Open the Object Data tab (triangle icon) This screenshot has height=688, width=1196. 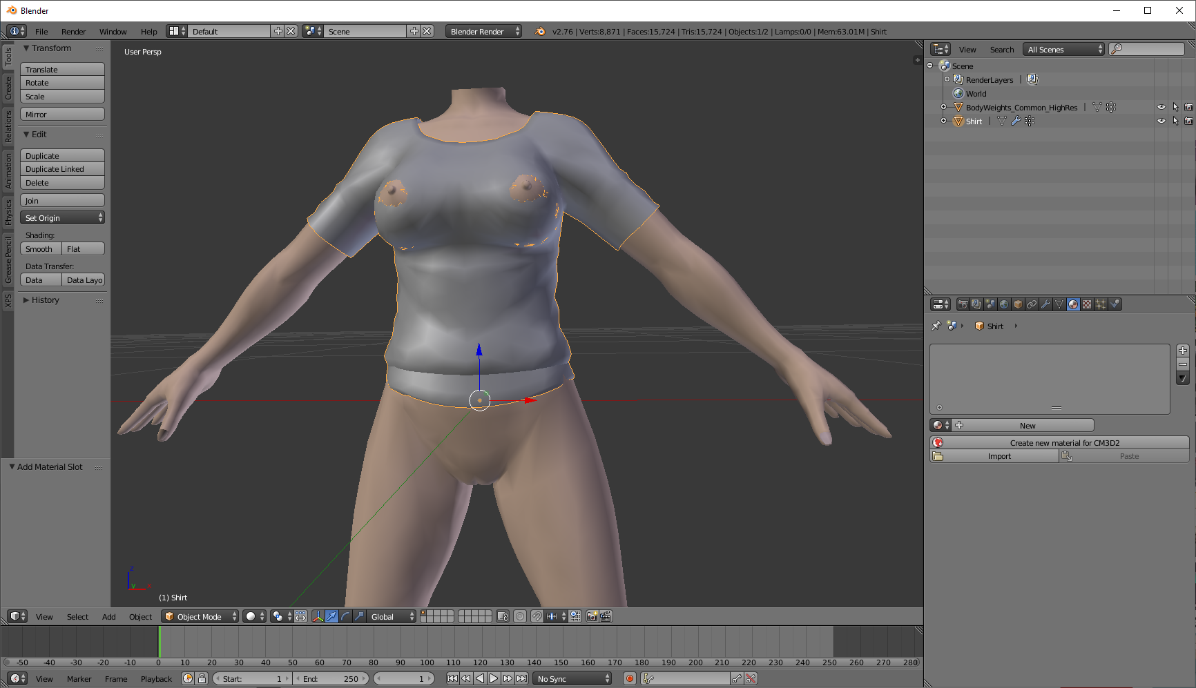pyautogui.click(x=1059, y=304)
